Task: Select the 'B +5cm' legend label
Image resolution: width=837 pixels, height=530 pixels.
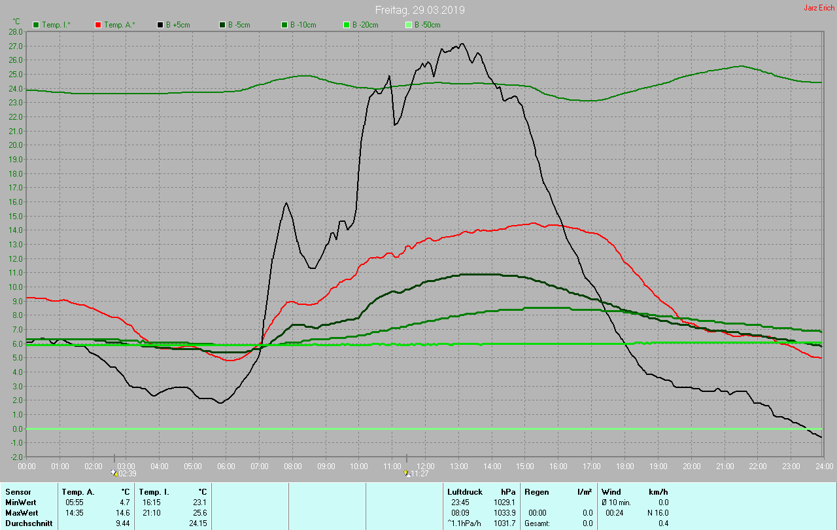Action: tap(179, 25)
